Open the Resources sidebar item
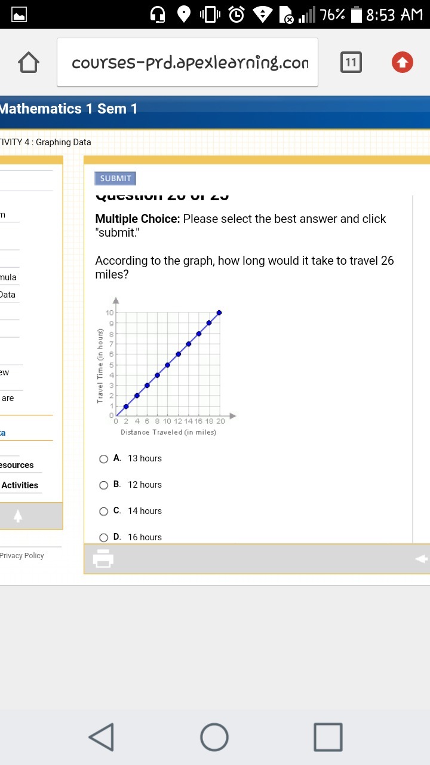This screenshot has width=430, height=765. (x=17, y=465)
